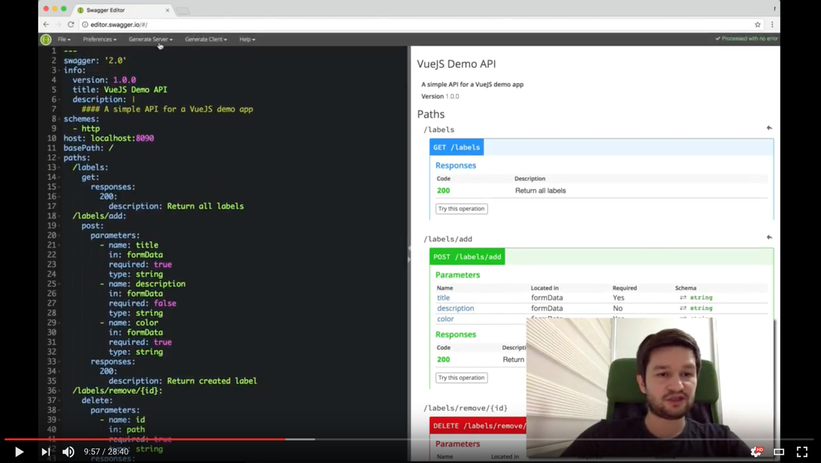Click the /labels/add path heading
Screen dimensions: 821x463
tap(448, 239)
